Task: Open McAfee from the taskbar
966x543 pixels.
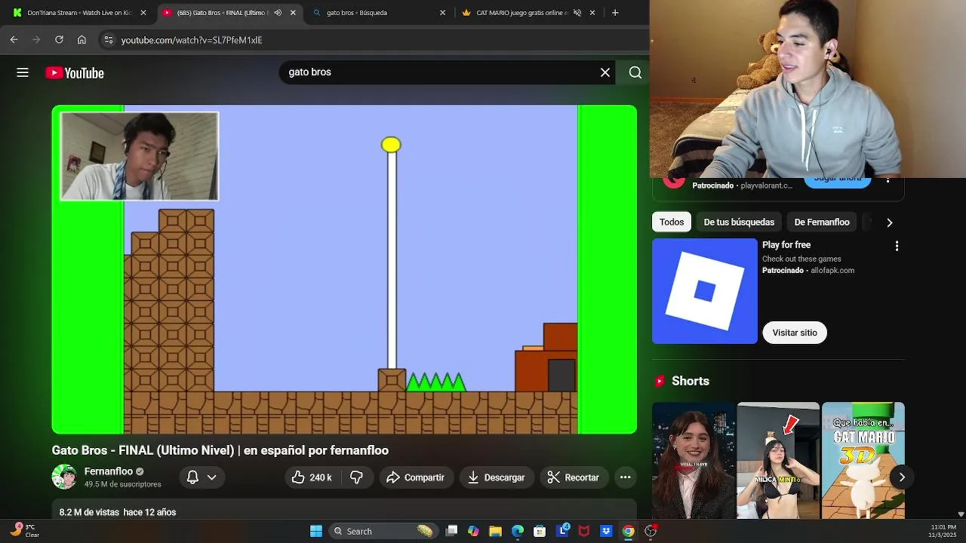Action: click(583, 531)
